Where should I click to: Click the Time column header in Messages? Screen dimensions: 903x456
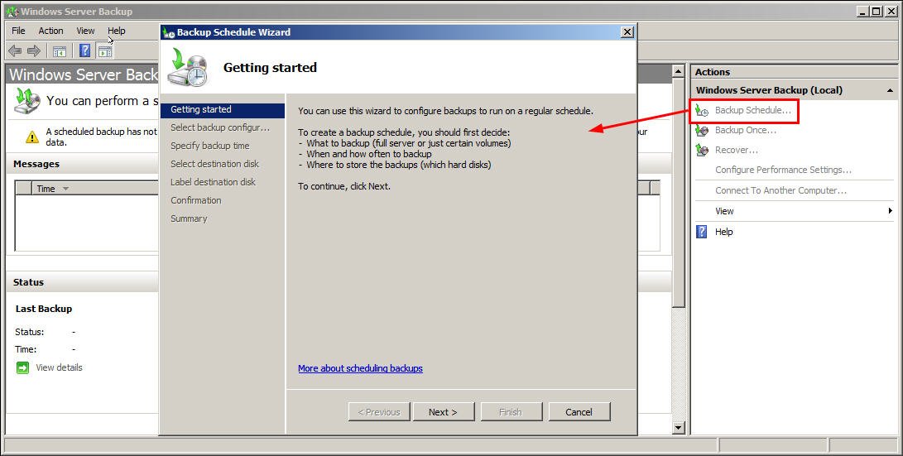96,188
